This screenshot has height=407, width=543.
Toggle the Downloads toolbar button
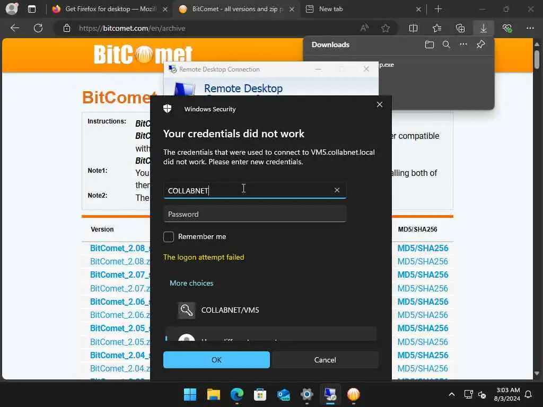point(484,28)
